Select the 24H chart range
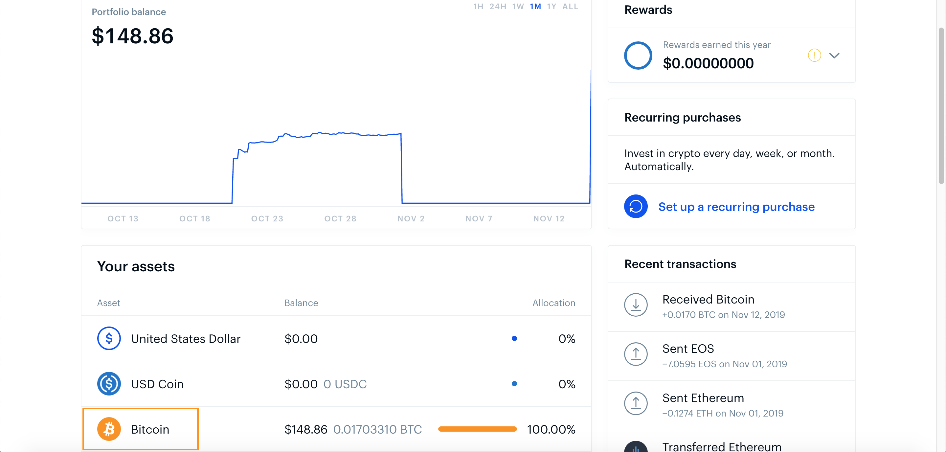Viewport: 946px width, 452px height. [498, 6]
